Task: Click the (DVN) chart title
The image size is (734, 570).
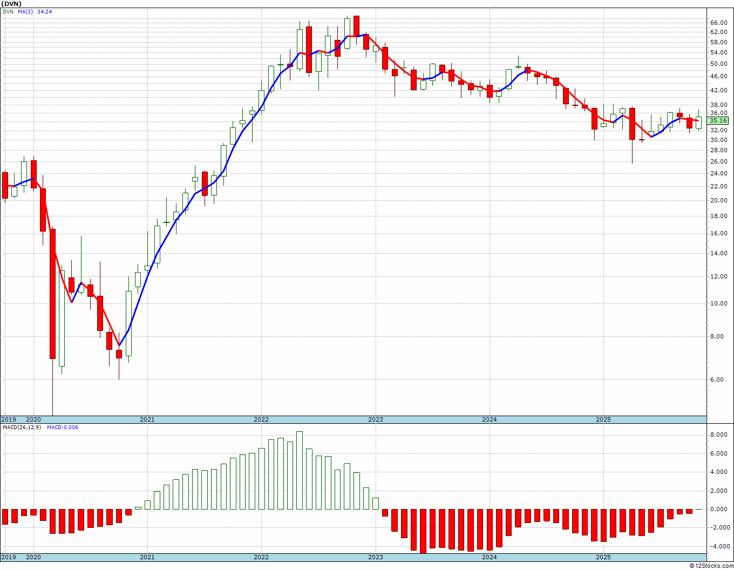Action: click(x=11, y=4)
